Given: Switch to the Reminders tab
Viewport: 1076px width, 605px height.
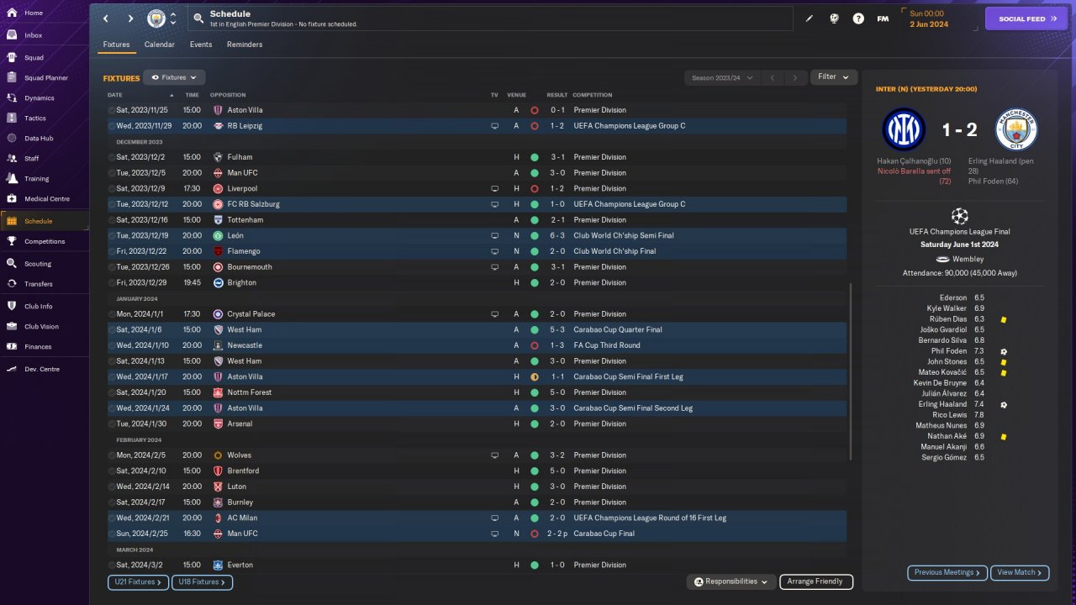Looking at the screenshot, I should pyautogui.click(x=245, y=45).
